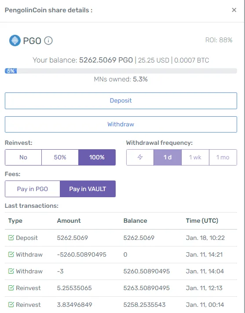The width and height of the screenshot is (245, 313).
Task: Set Reinvest to 50%
Action: pyautogui.click(x=60, y=157)
